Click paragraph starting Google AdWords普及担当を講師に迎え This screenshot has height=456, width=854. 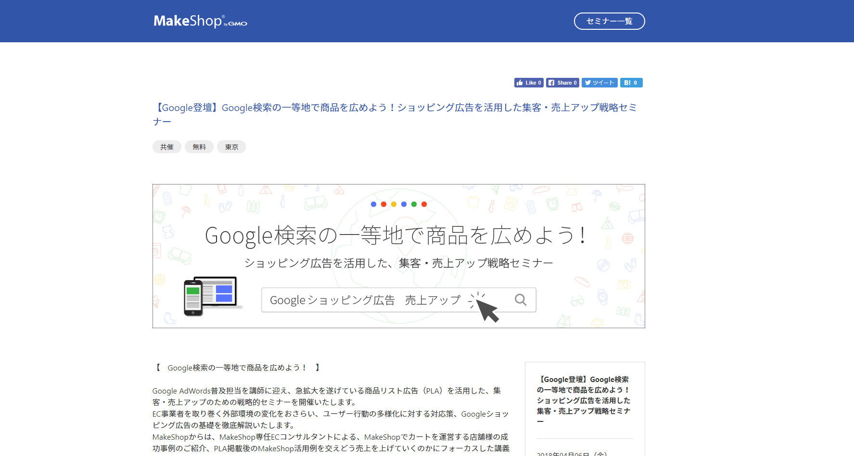coord(327,396)
